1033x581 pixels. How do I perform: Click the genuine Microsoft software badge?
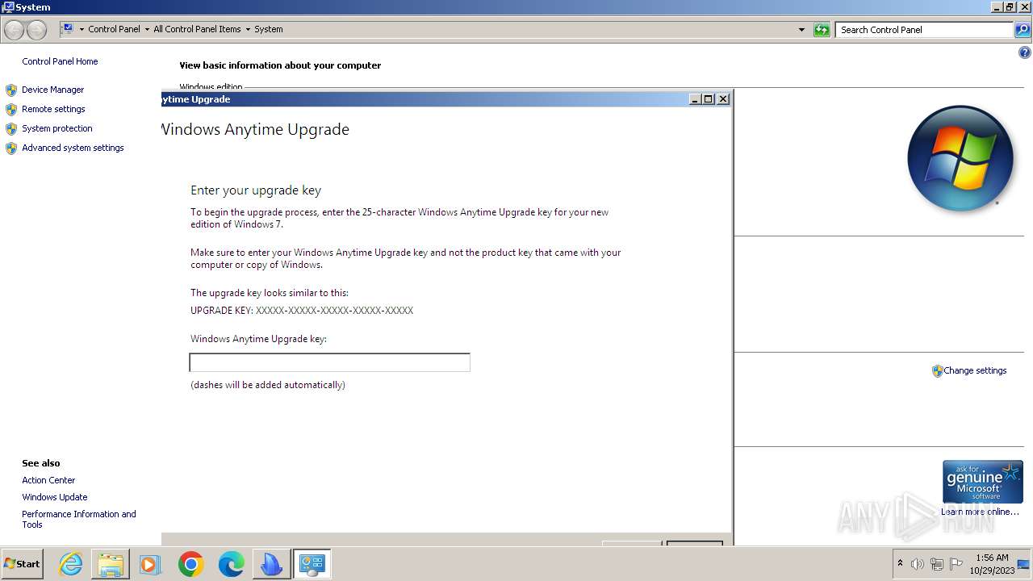982,482
